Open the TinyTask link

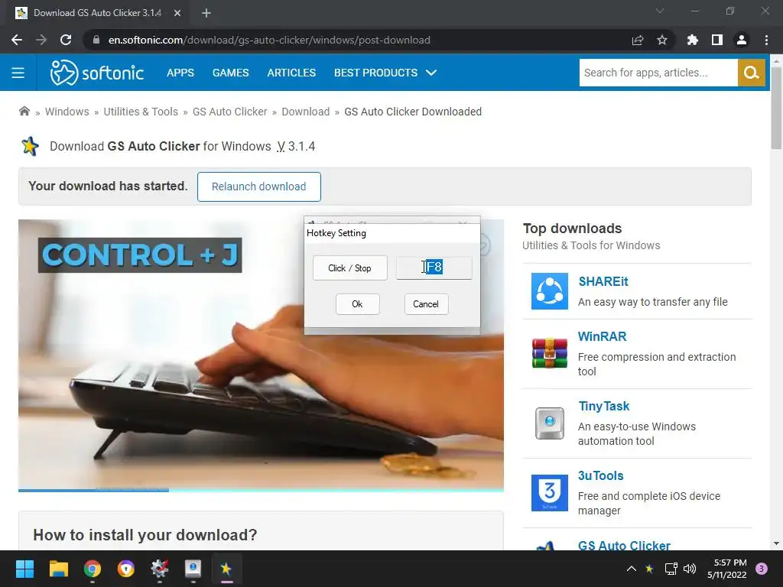(x=604, y=407)
